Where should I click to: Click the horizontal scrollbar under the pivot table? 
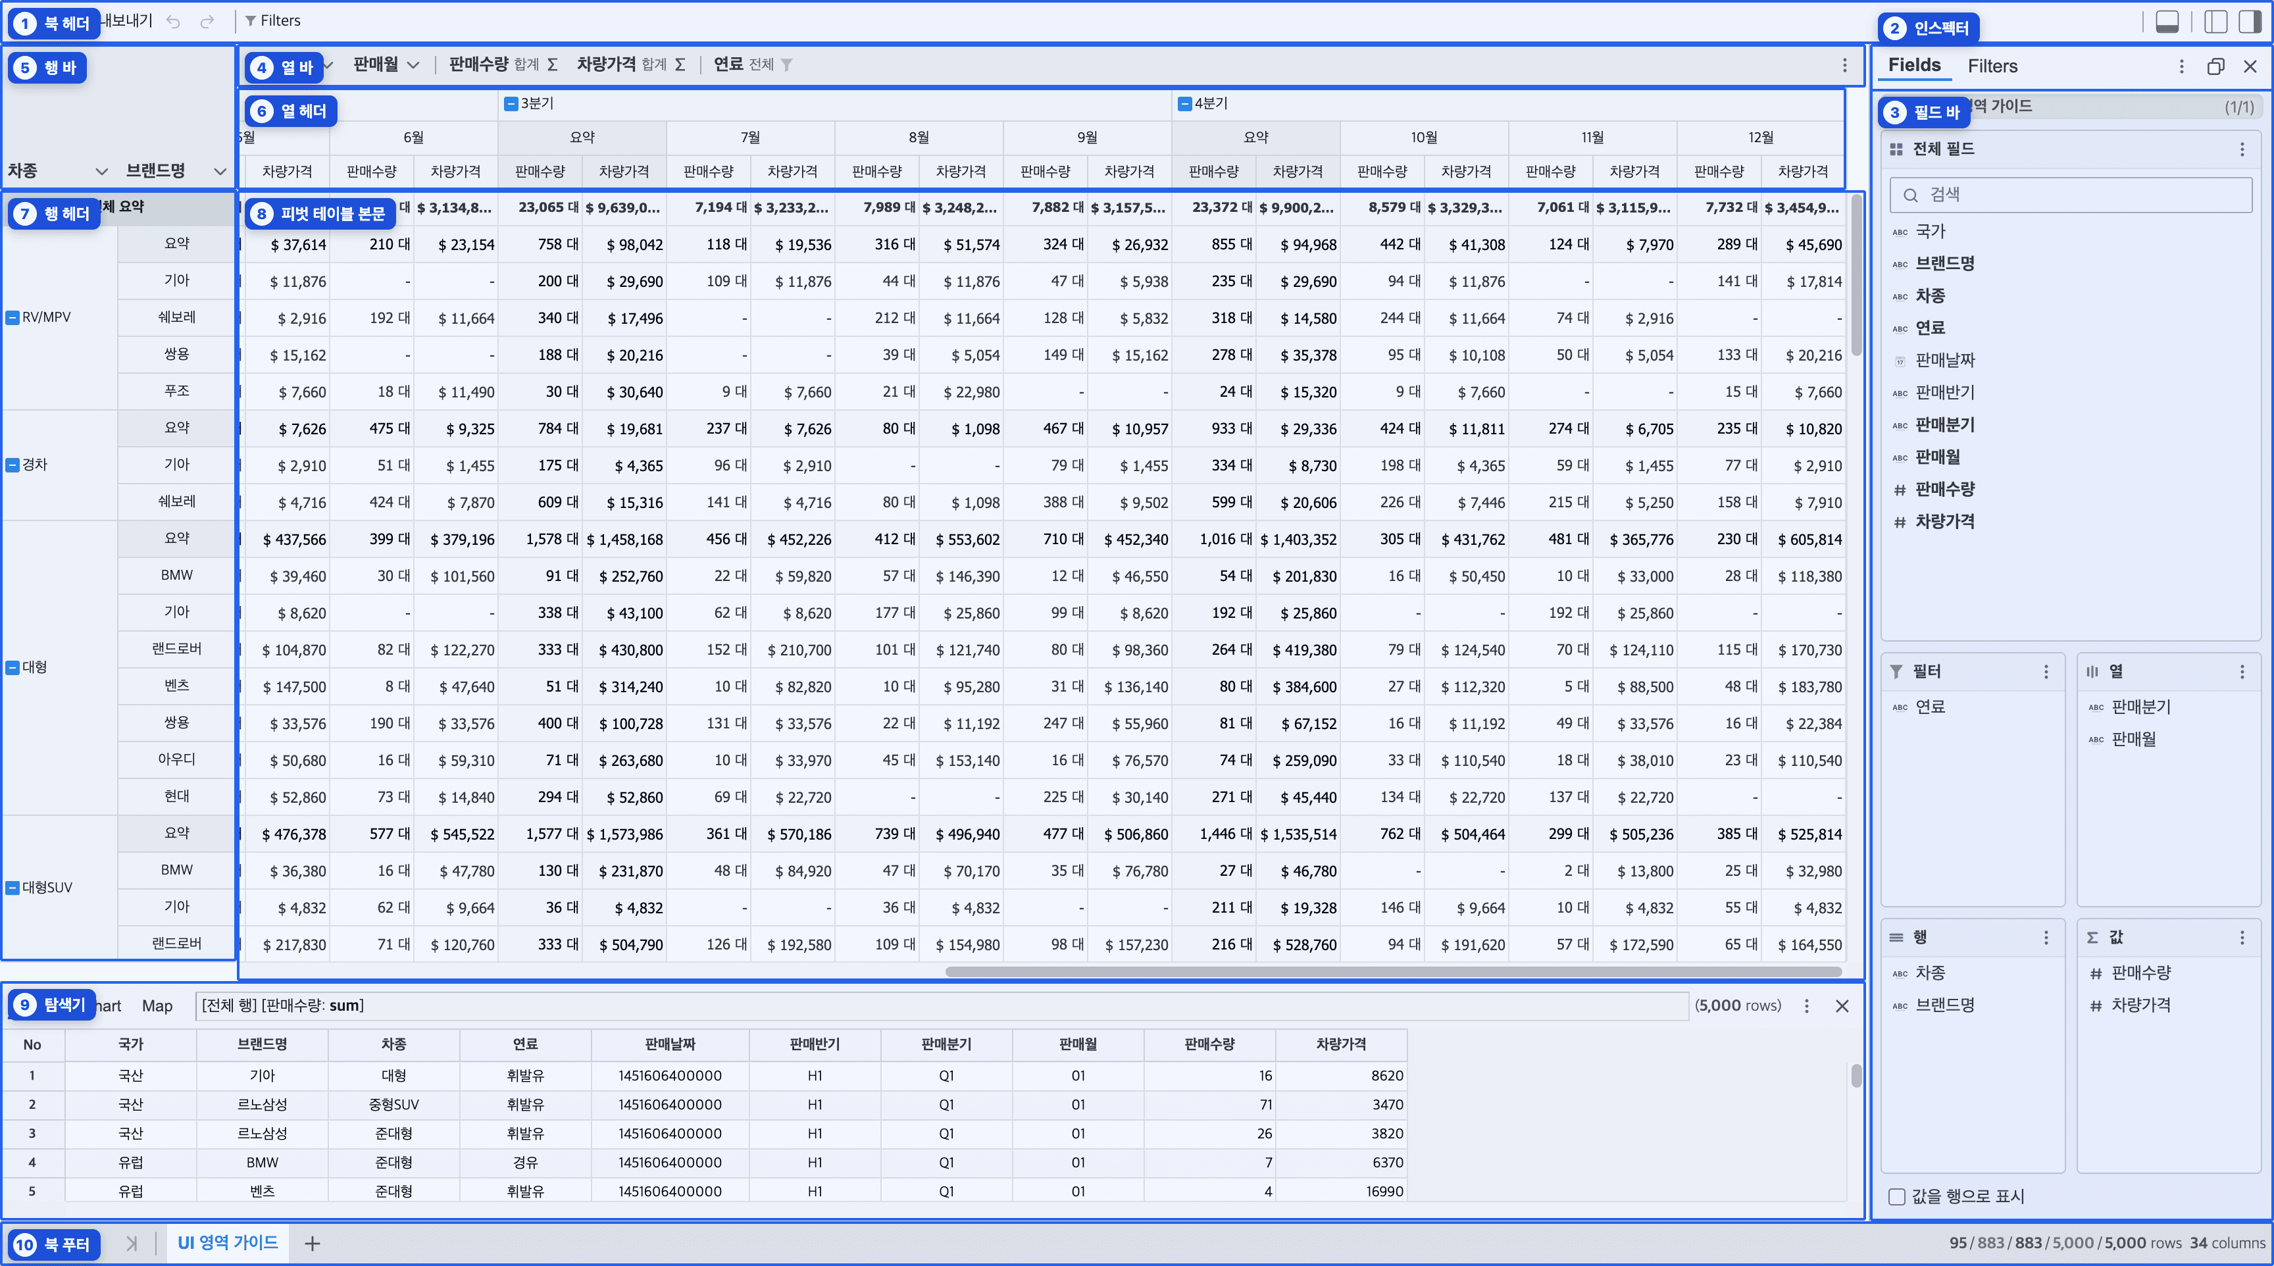[1393, 972]
